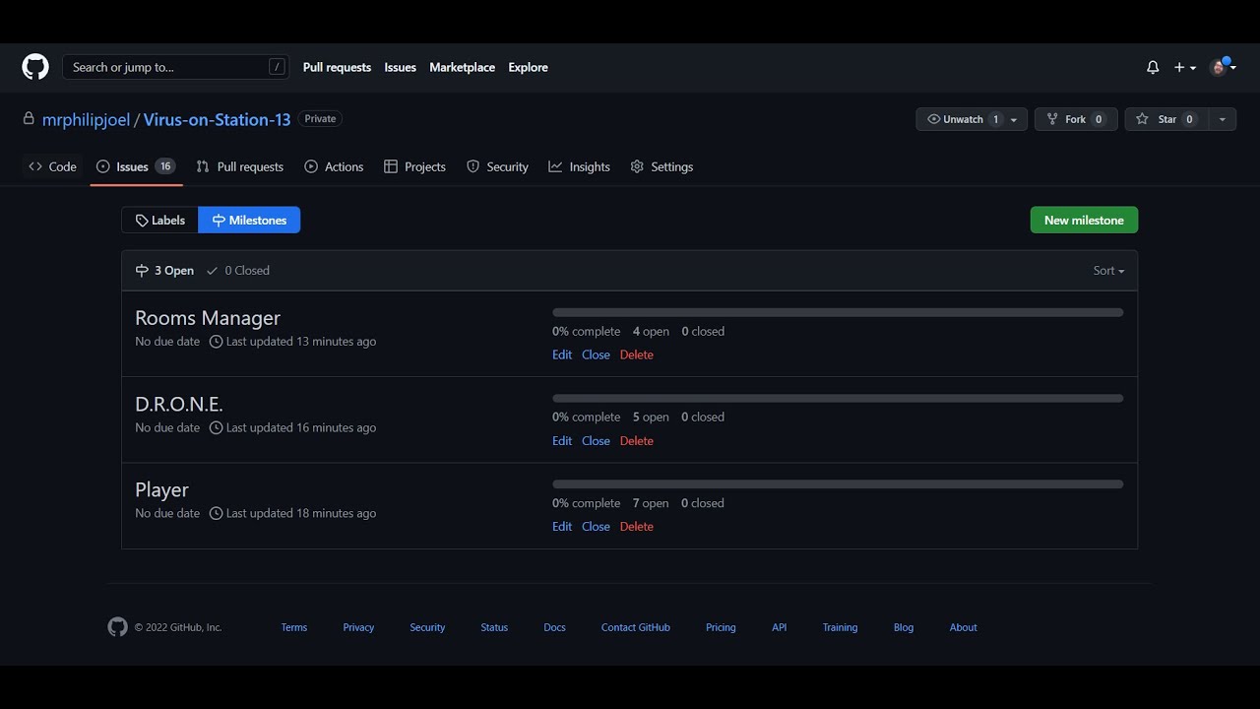1260x709 pixels.
Task: Close the D.R.O.N.E. milestone
Action: tap(596, 440)
